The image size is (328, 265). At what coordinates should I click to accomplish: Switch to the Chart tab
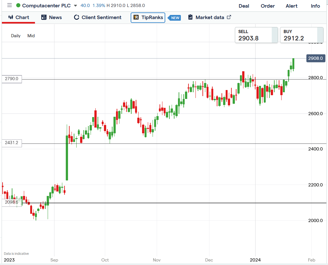click(18, 17)
